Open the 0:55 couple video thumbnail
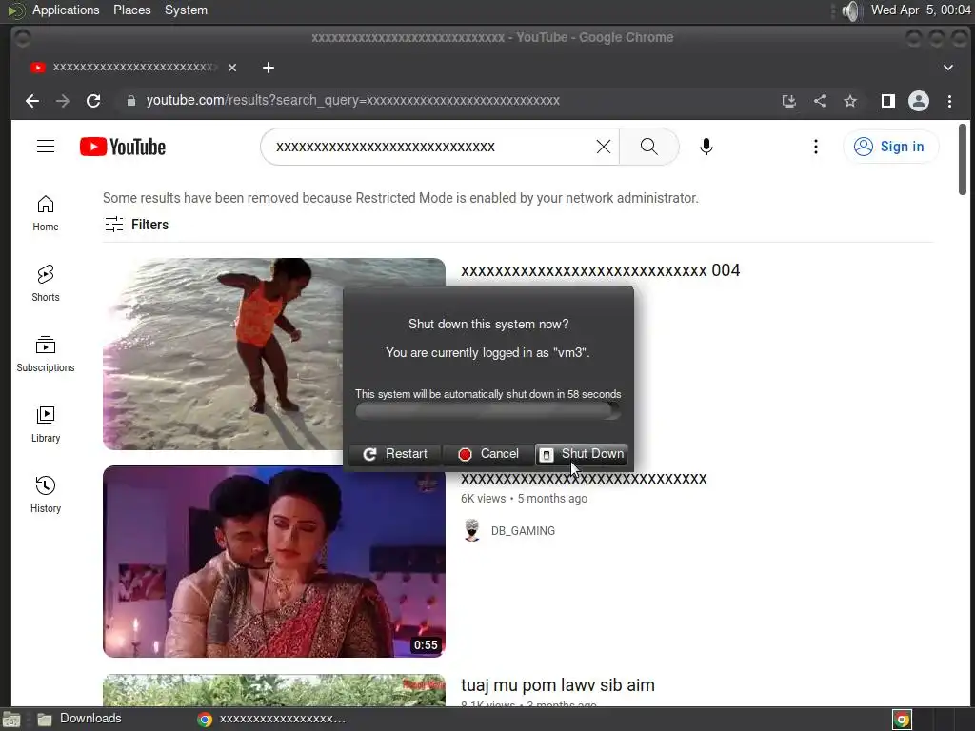 [274, 562]
